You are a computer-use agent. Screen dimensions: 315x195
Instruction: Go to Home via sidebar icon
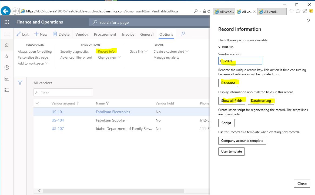pyautogui.click(x=7, y=45)
